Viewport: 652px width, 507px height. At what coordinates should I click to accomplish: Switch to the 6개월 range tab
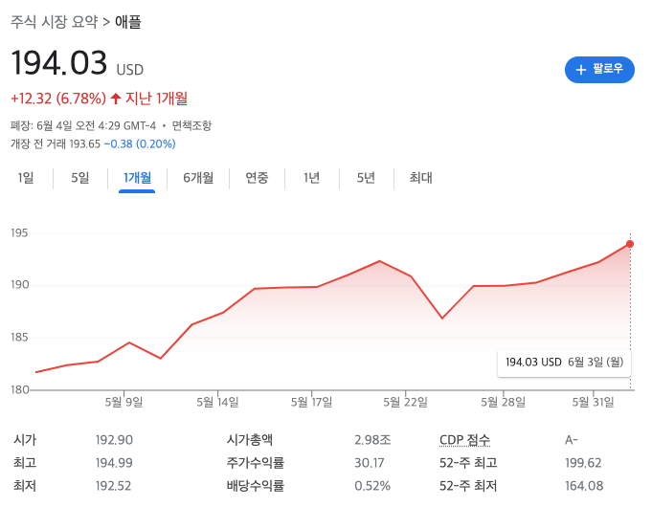coord(198,178)
